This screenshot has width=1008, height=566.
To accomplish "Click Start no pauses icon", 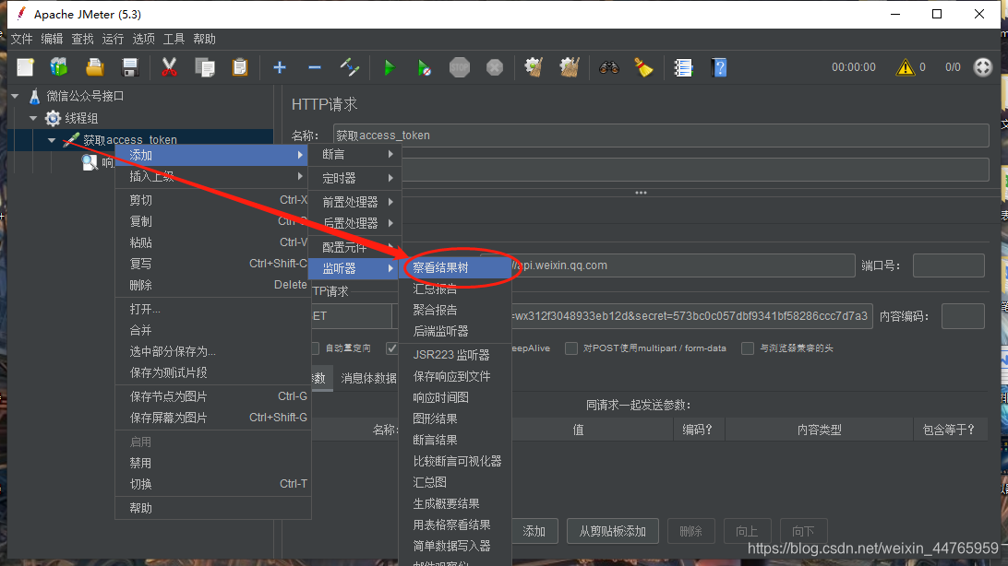I will [x=424, y=67].
